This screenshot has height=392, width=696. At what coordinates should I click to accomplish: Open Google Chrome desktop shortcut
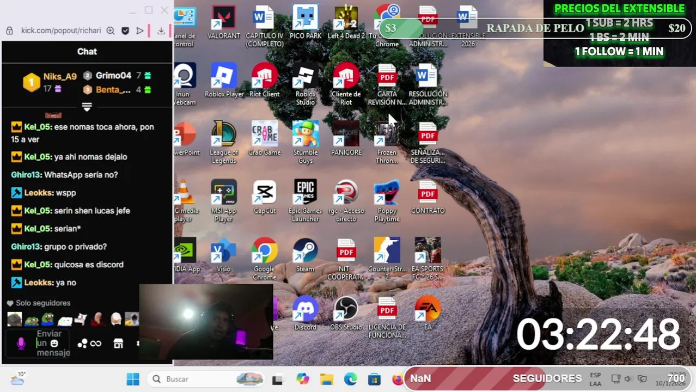coord(264,260)
